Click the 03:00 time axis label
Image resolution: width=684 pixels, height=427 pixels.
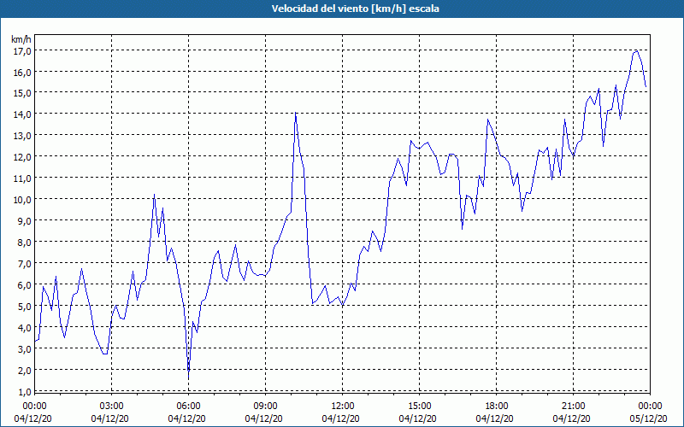(112, 407)
